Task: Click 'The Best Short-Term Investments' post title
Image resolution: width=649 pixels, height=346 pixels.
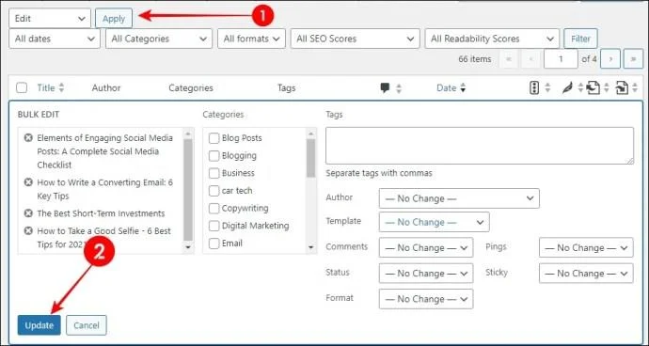Action: pyautogui.click(x=101, y=213)
